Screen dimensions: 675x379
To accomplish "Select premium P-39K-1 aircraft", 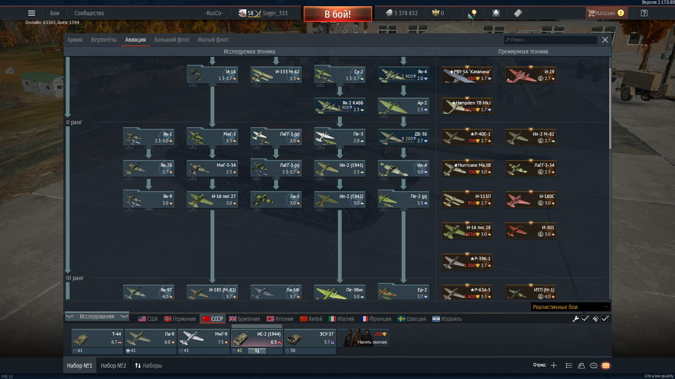I will [467, 262].
